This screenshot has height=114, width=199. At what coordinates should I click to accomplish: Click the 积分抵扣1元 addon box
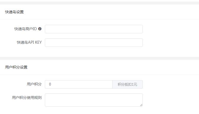tap(127, 84)
